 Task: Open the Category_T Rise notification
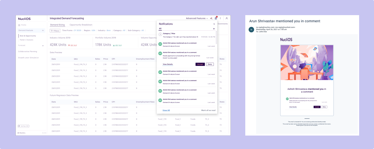coord(187,35)
